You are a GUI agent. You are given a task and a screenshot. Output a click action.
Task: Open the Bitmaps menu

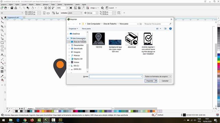click(x=46, y=4)
